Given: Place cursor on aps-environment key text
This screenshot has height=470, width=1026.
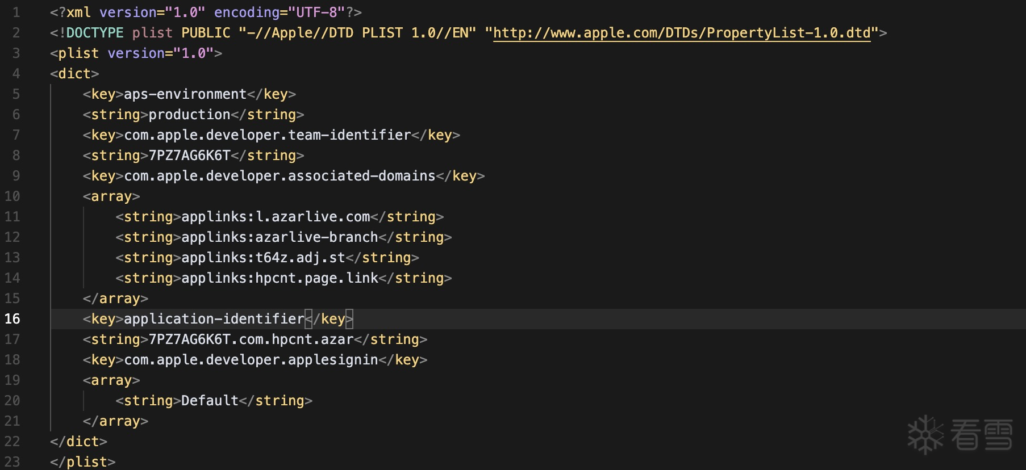Looking at the screenshot, I should tap(185, 94).
